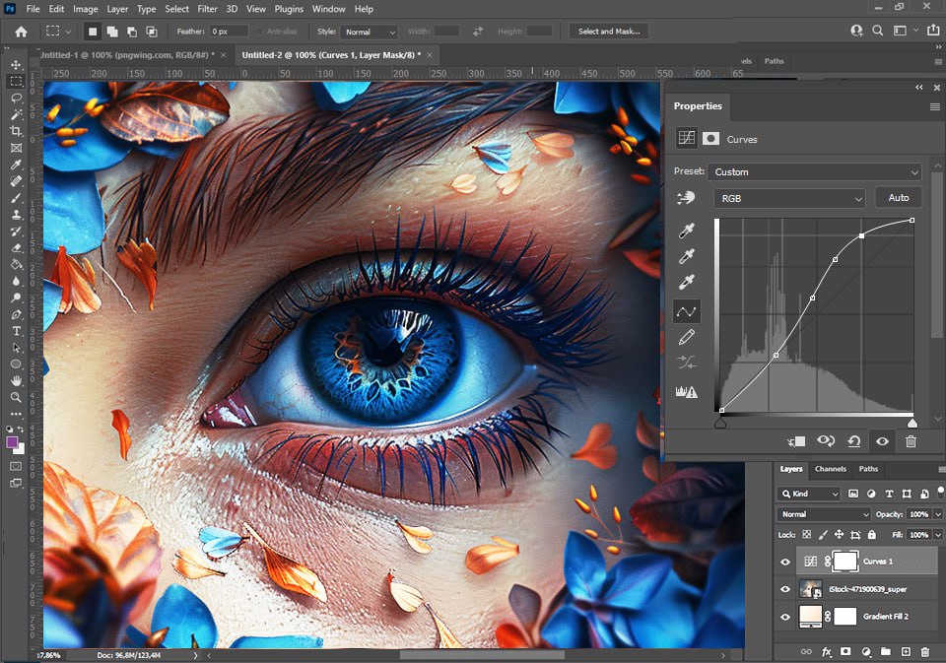Screen dimensions: 946x663
Task: Switch to the Channels tab
Action: [x=830, y=469]
